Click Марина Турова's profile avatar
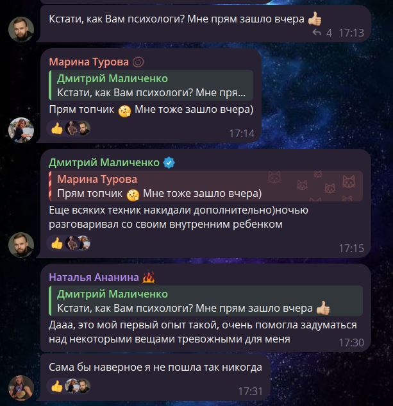393x406 pixels. [x=21, y=130]
